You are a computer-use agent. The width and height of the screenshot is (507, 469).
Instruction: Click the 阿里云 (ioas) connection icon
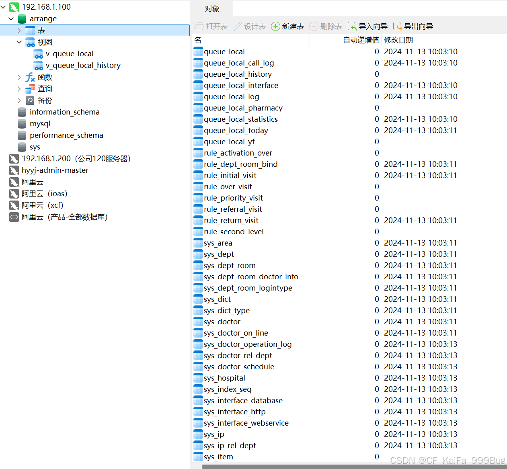pos(14,194)
